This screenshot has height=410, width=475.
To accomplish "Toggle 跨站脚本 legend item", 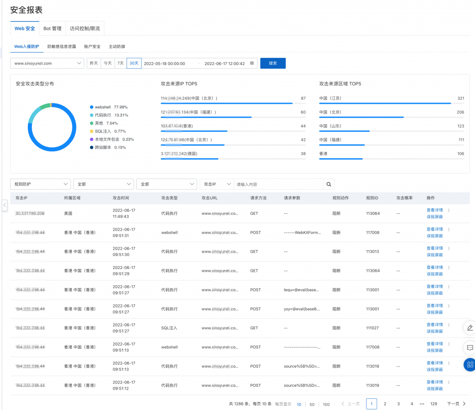I will tap(108, 147).
